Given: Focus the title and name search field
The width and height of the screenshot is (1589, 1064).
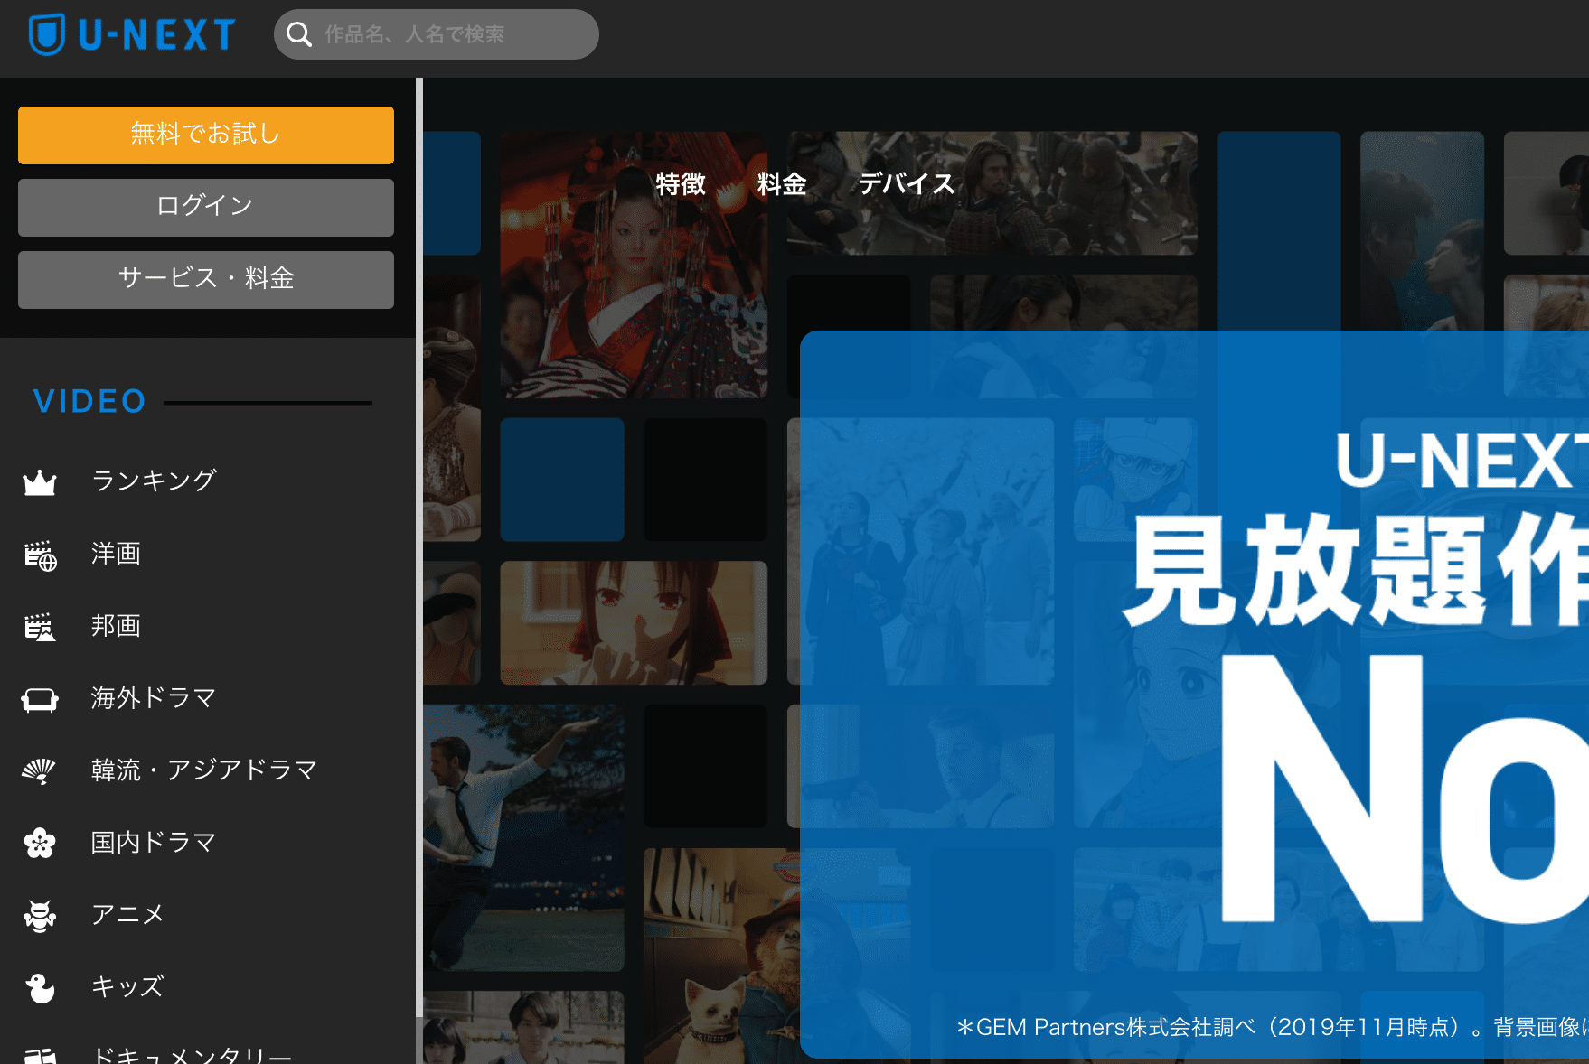Looking at the screenshot, I should pyautogui.click(x=437, y=34).
